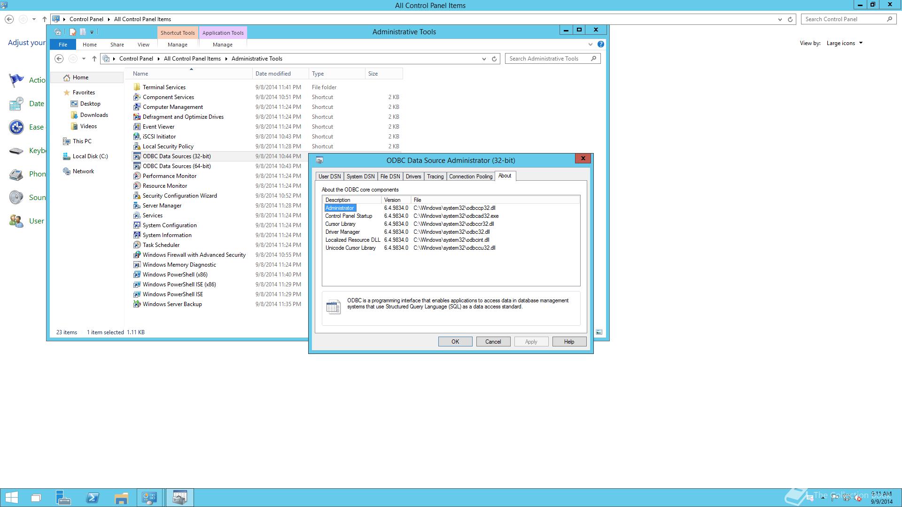Click the Task Scheduler icon
The width and height of the screenshot is (902, 507).
[x=137, y=245]
